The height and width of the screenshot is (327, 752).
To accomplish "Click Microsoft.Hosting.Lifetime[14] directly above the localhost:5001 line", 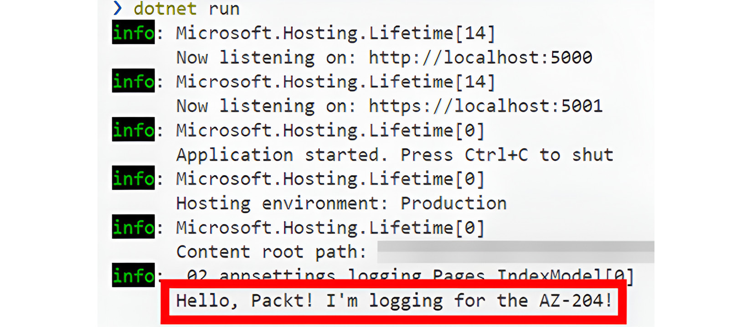I will [336, 82].
